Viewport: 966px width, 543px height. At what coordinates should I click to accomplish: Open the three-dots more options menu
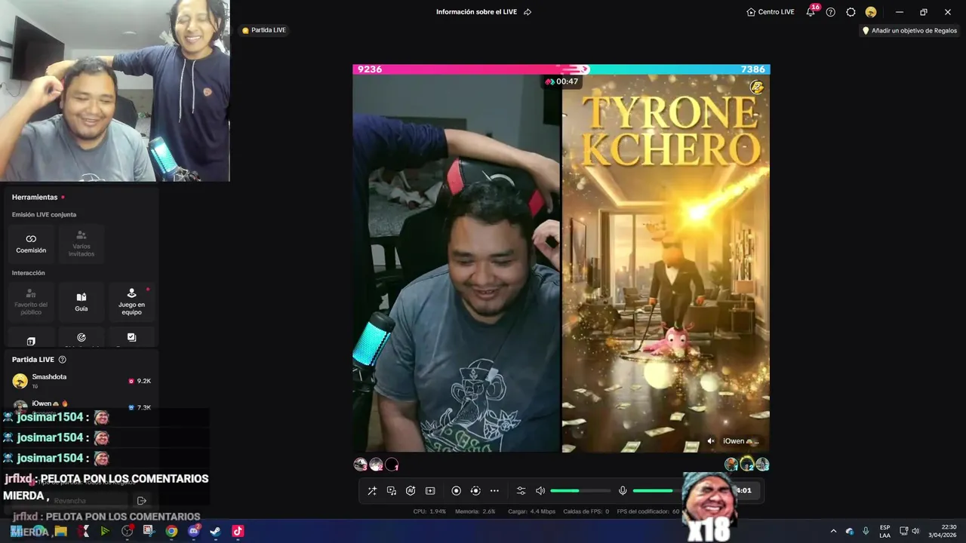pos(494,491)
